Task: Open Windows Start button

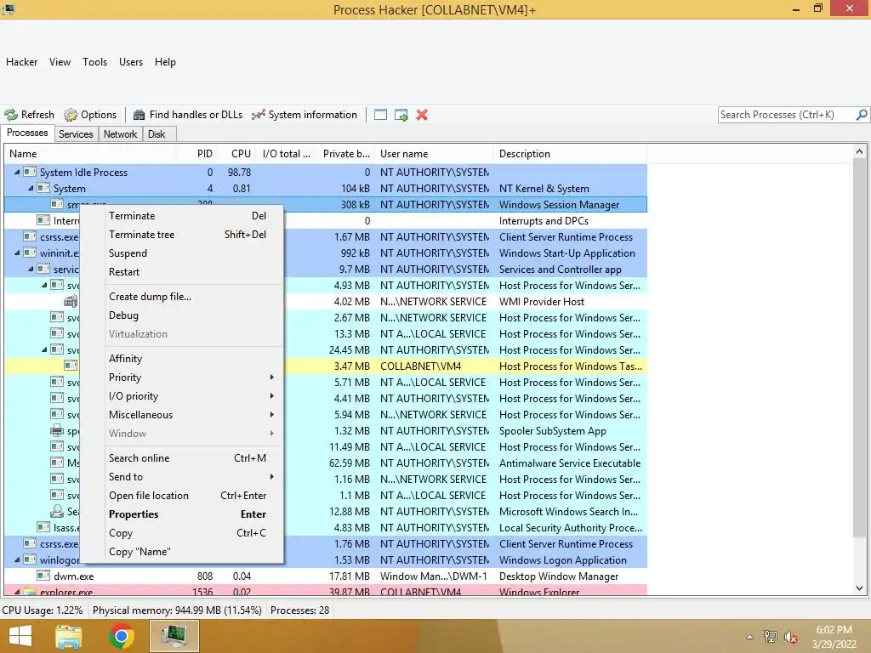Action: point(20,636)
